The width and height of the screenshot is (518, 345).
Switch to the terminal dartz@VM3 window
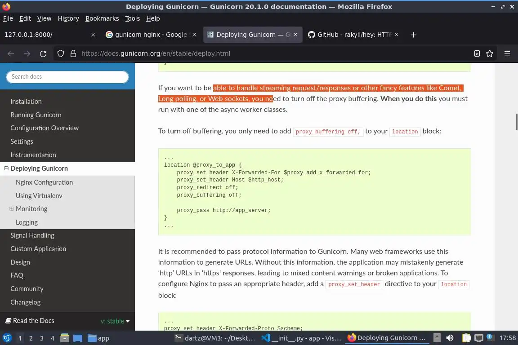tap(215, 338)
